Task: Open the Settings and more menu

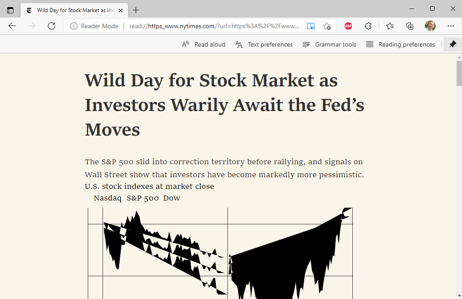Action: (450, 26)
